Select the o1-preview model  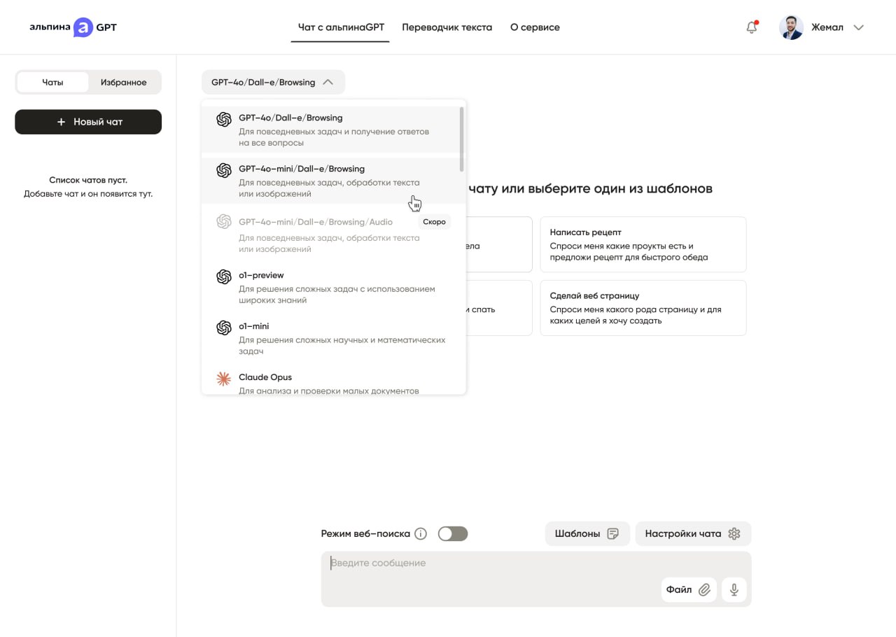click(330, 287)
